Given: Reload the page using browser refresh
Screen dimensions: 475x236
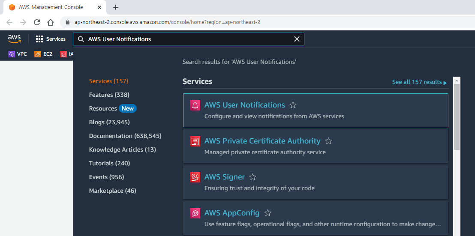Looking at the screenshot, I should point(37,22).
